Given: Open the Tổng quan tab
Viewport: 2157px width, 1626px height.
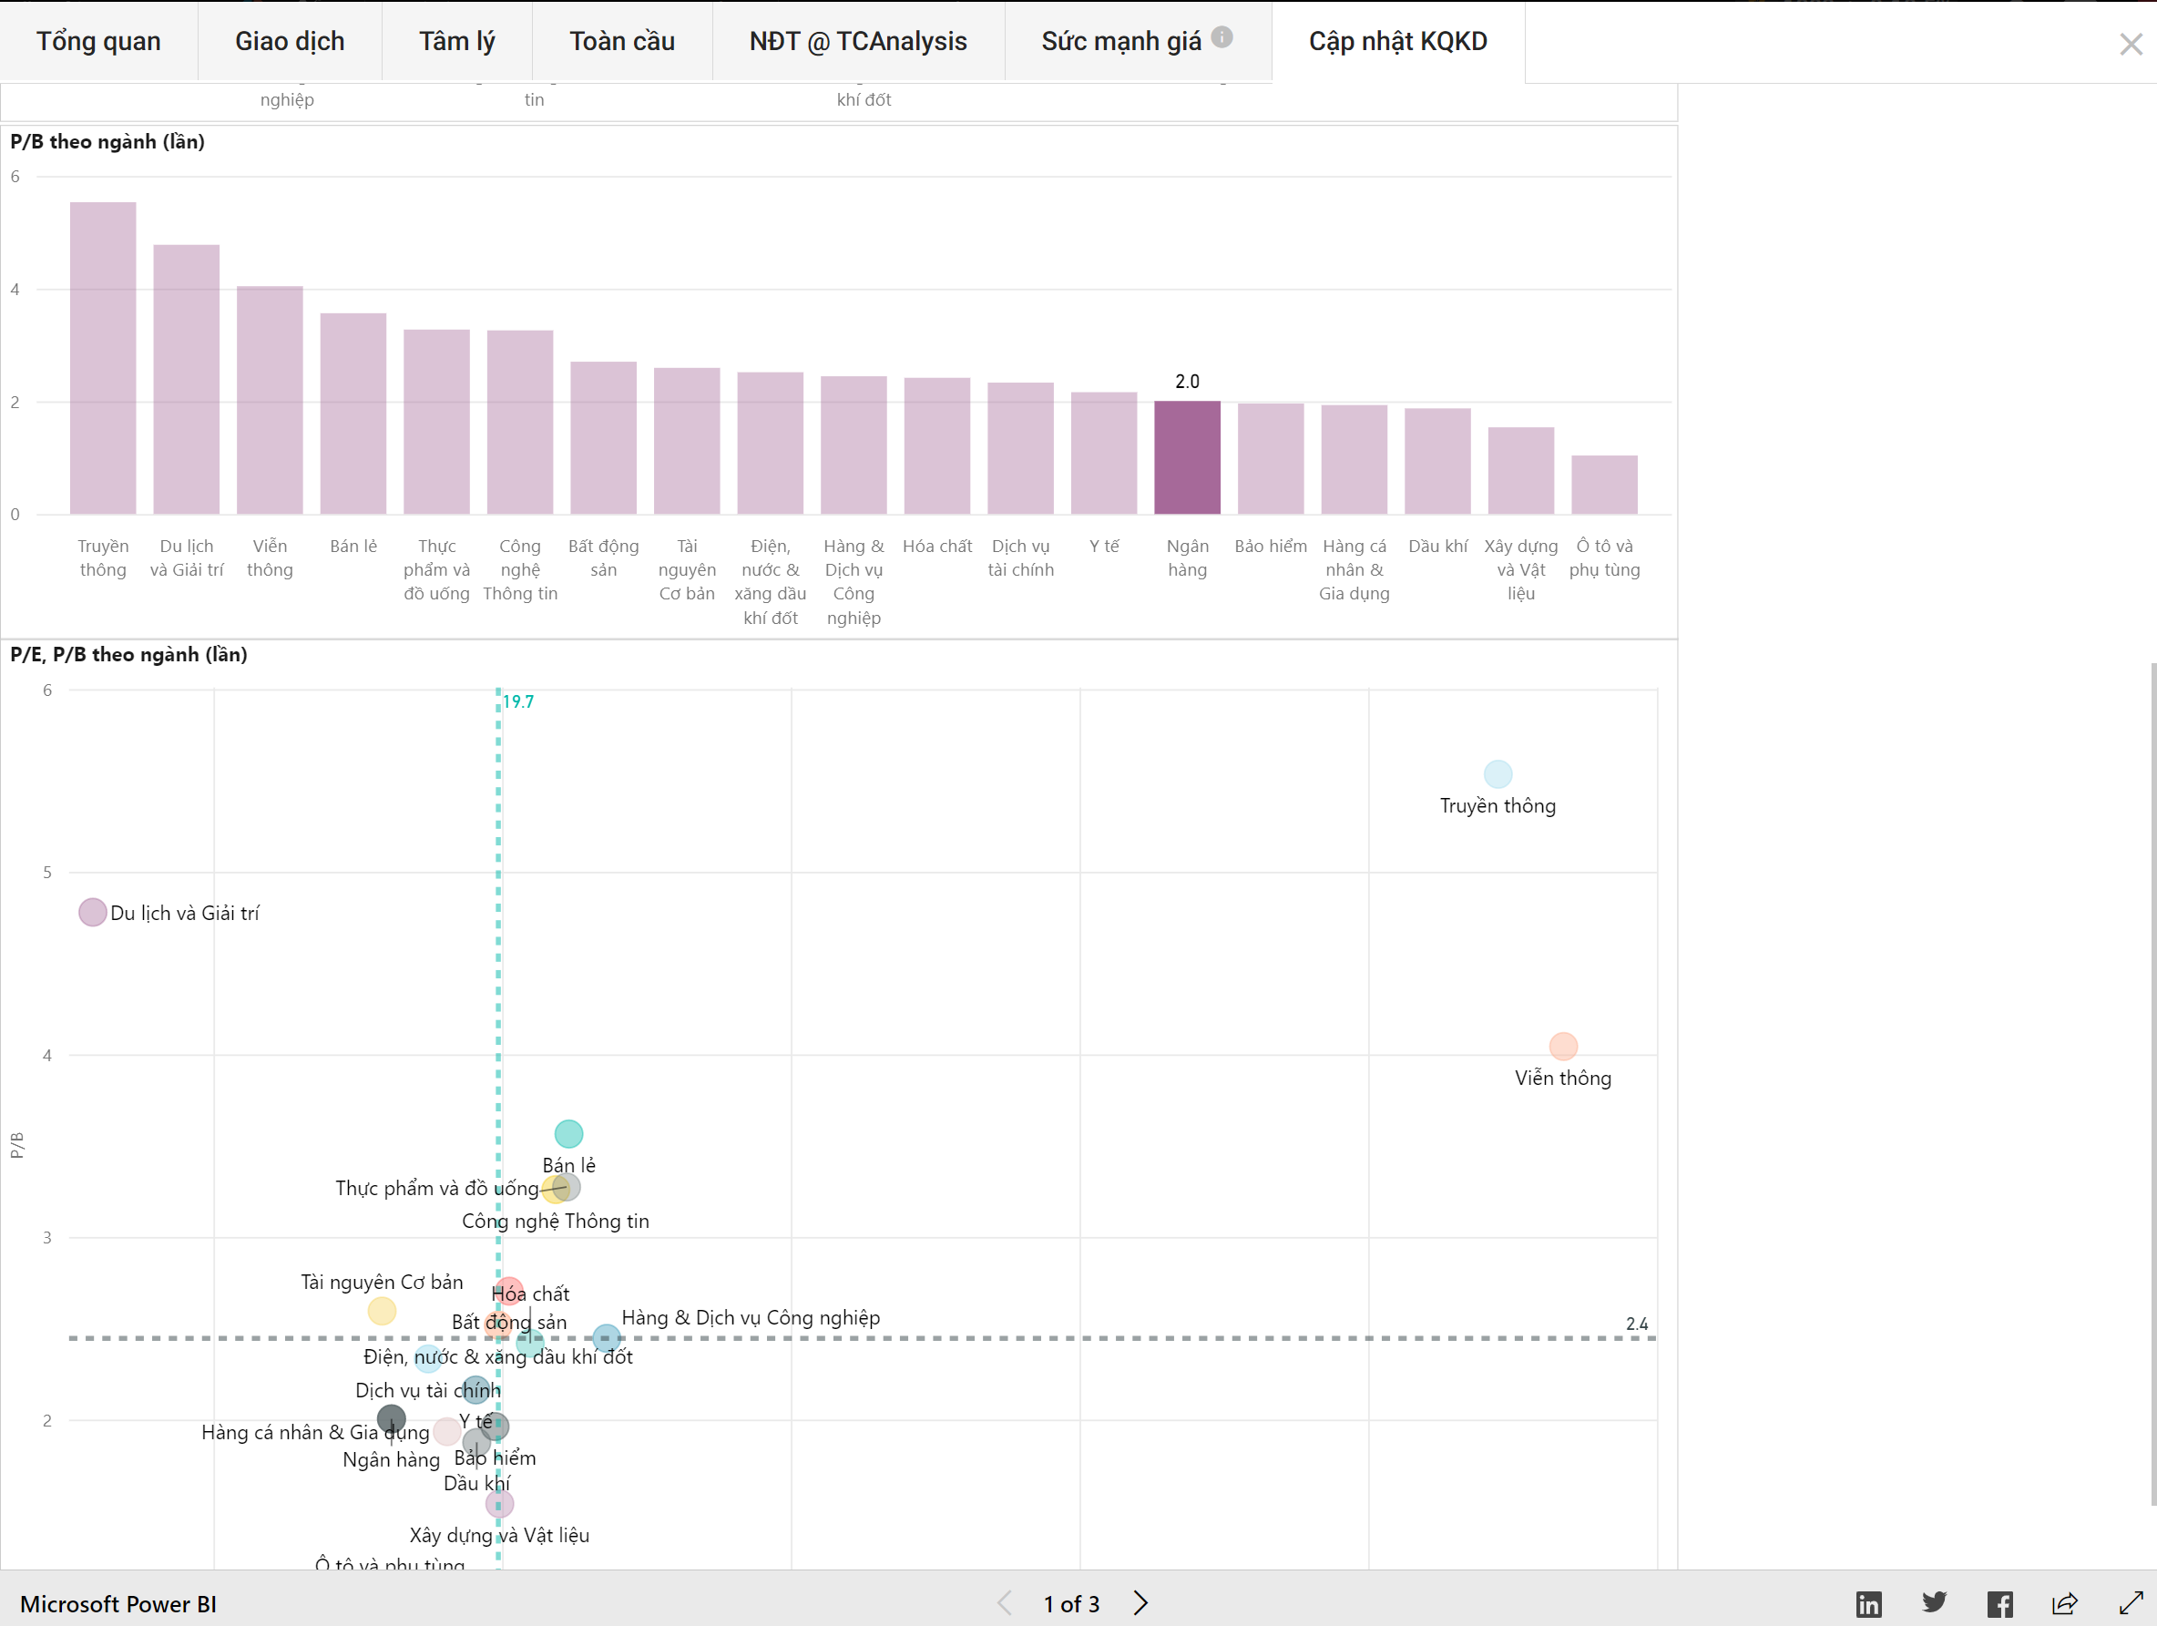Looking at the screenshot, I should click(x=98, y=41).
